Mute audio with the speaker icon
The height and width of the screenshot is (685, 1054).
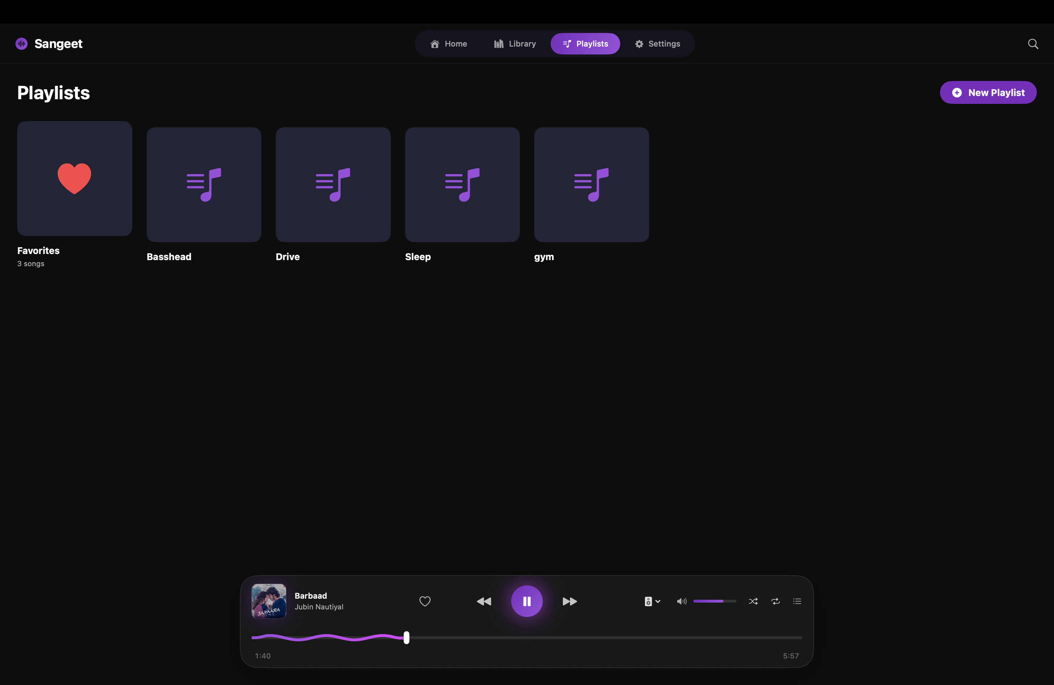point(682,602)
